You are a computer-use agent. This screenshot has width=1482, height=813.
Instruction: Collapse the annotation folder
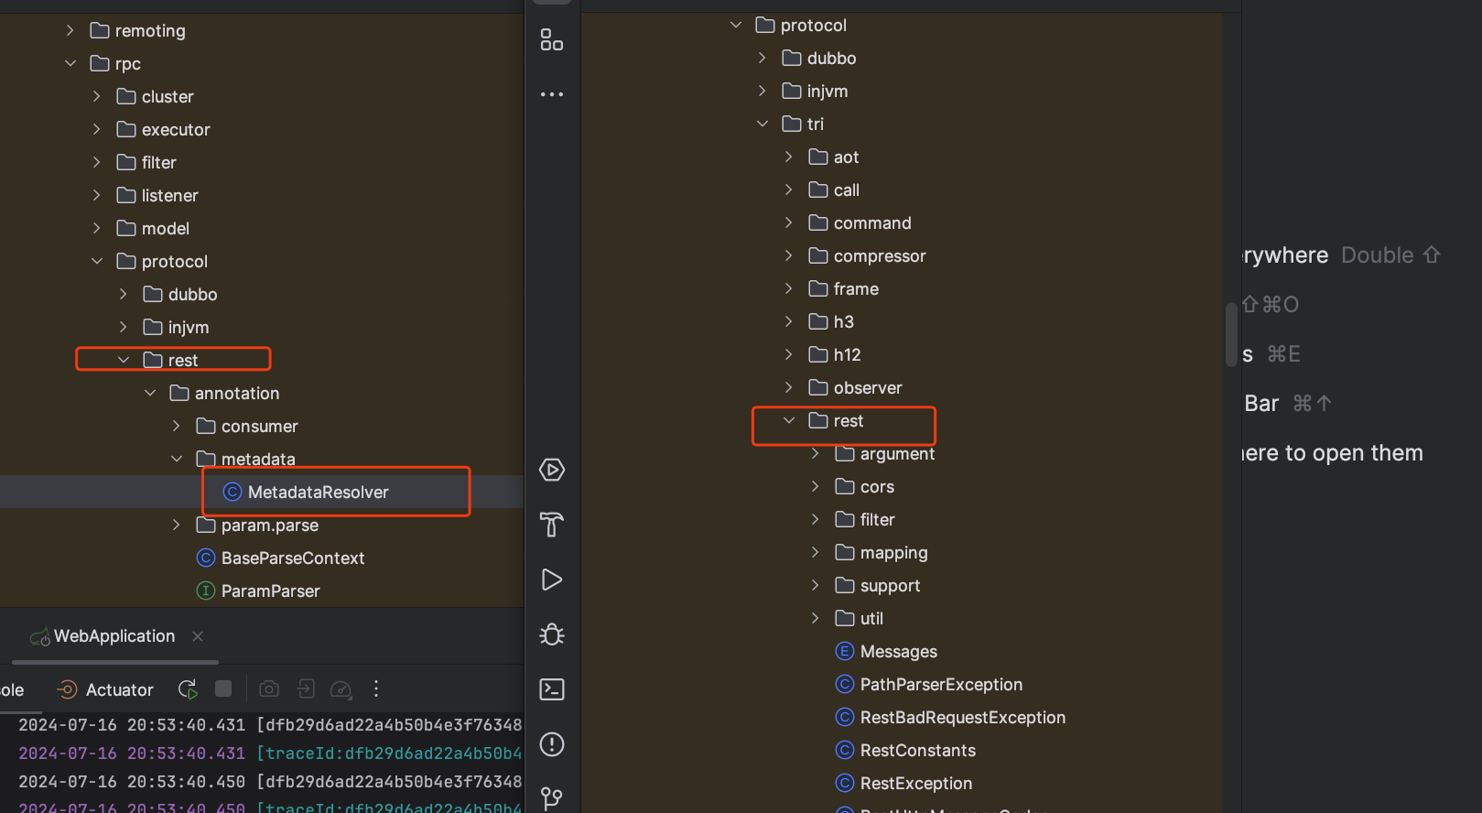coord(149,393)
